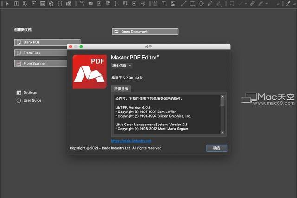Image resolution: width=297 pixels, height=198 pixels.
Task: Open the code-industry.net hyperlink
Action: click(x=131, y=141)
